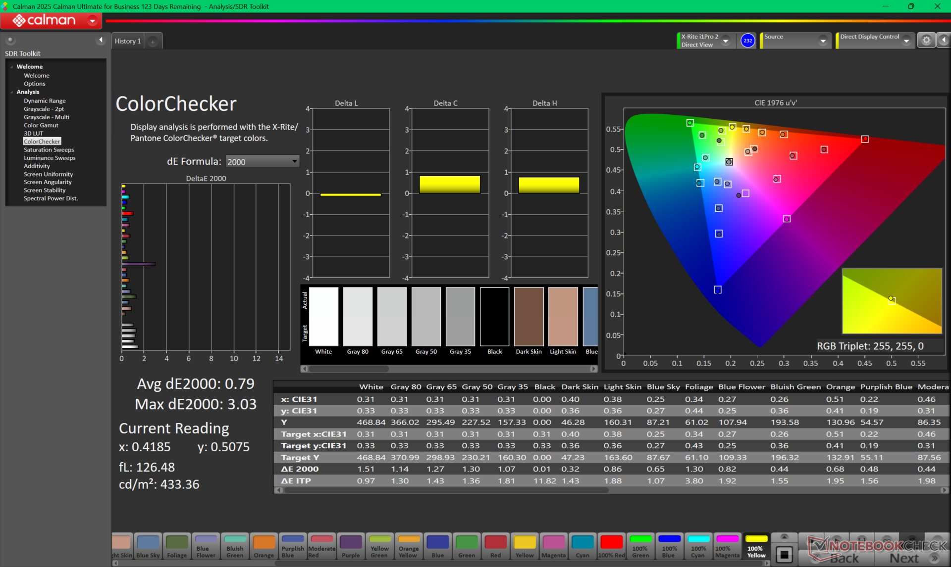Select Grayscale - Multi in Analysis list

coord(47,117)
